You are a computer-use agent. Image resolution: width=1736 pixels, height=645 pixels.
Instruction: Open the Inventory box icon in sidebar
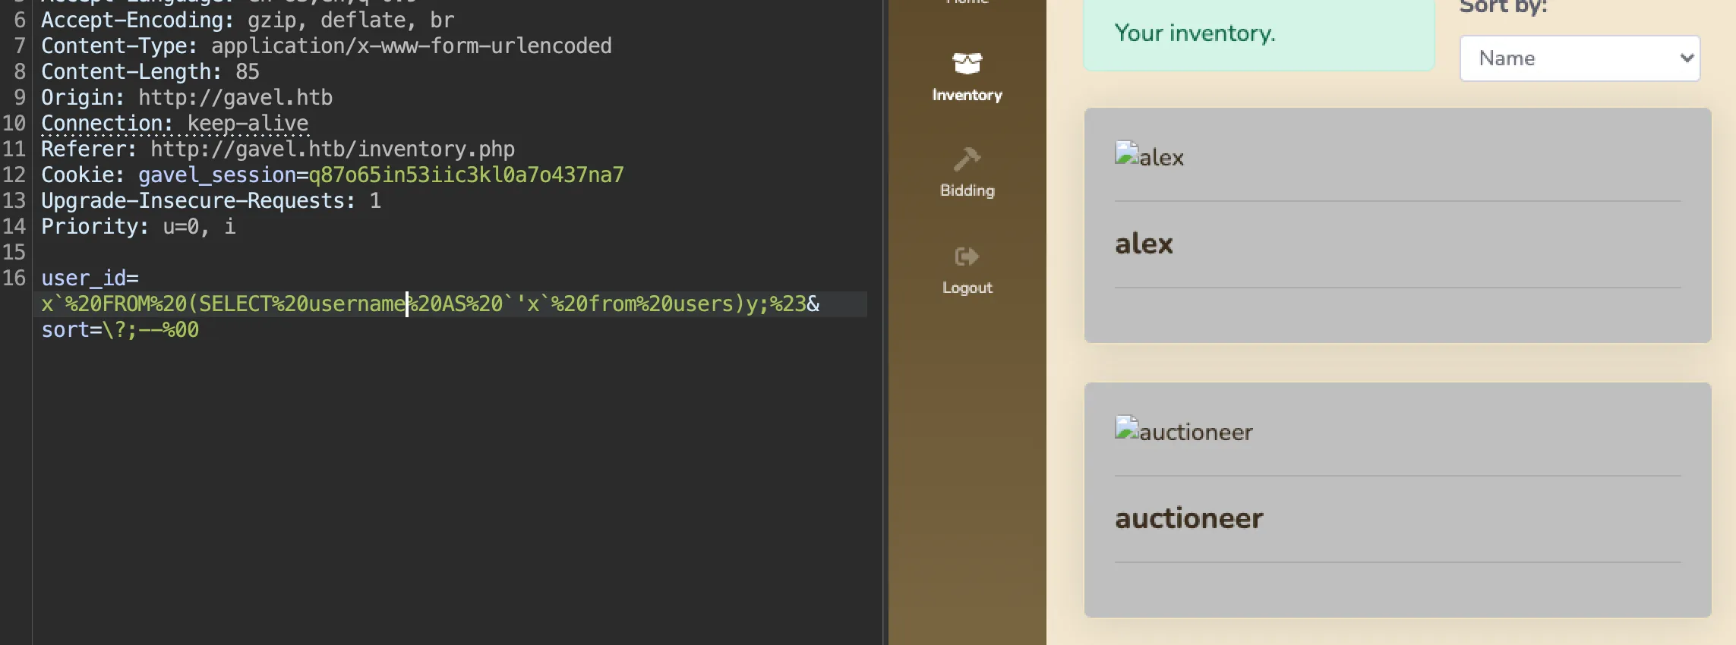967,63
